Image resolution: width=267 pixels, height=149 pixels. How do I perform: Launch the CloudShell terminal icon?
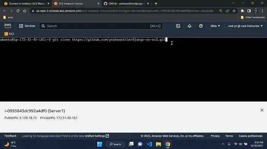coord(178,26)
